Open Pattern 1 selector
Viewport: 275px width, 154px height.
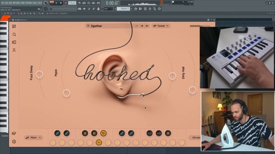[123, 9]
